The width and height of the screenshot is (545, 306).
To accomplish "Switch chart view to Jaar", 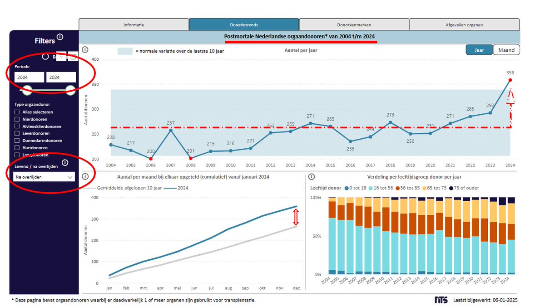I will 479,50.
